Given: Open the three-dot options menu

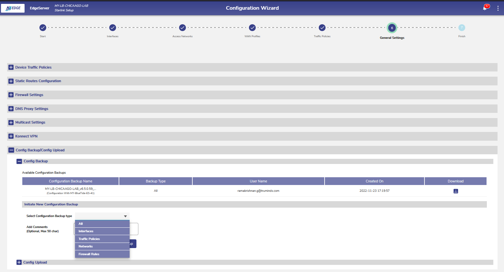Looking at the screenshot, I should (x=498, y=8).
